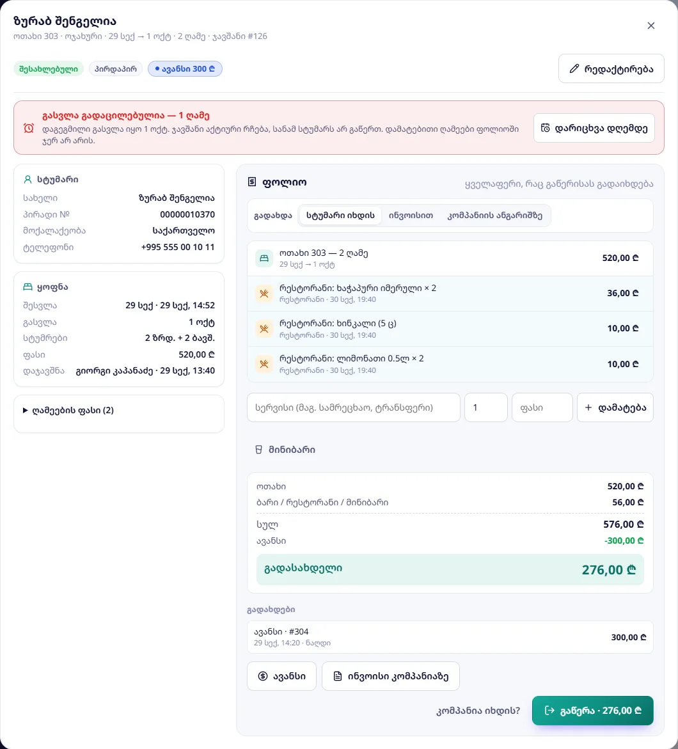
Task: Click the guest person icon beside სტუმარი
Action: [x=28, y=179]
